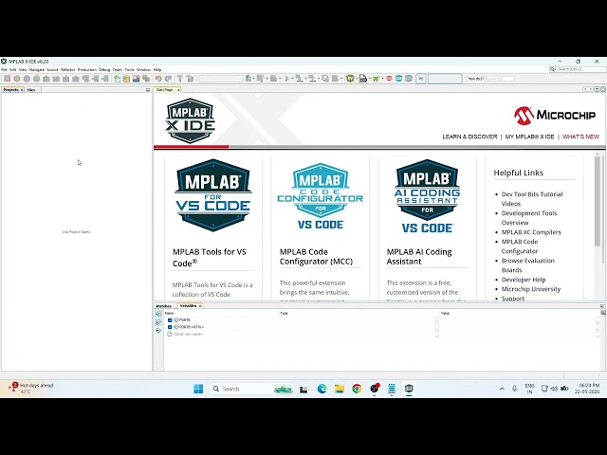Close the Variables tab
The image size is (607, 455).
point(200,306)
